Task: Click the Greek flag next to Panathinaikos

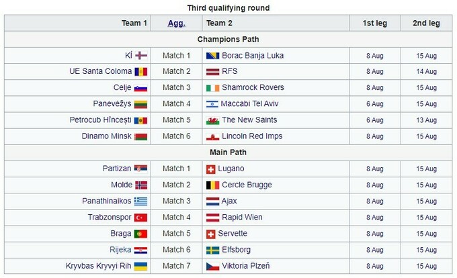Action: [140, 201]
